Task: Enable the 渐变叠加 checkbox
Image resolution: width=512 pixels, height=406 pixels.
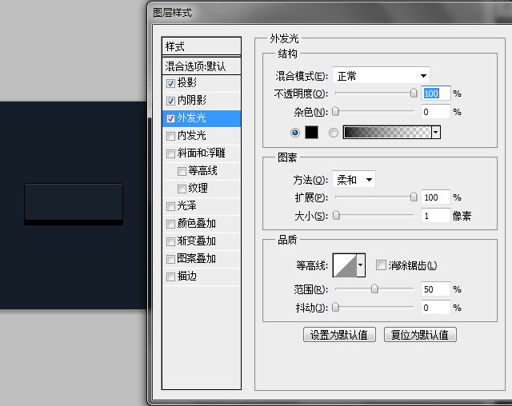Action: [170, 241]
